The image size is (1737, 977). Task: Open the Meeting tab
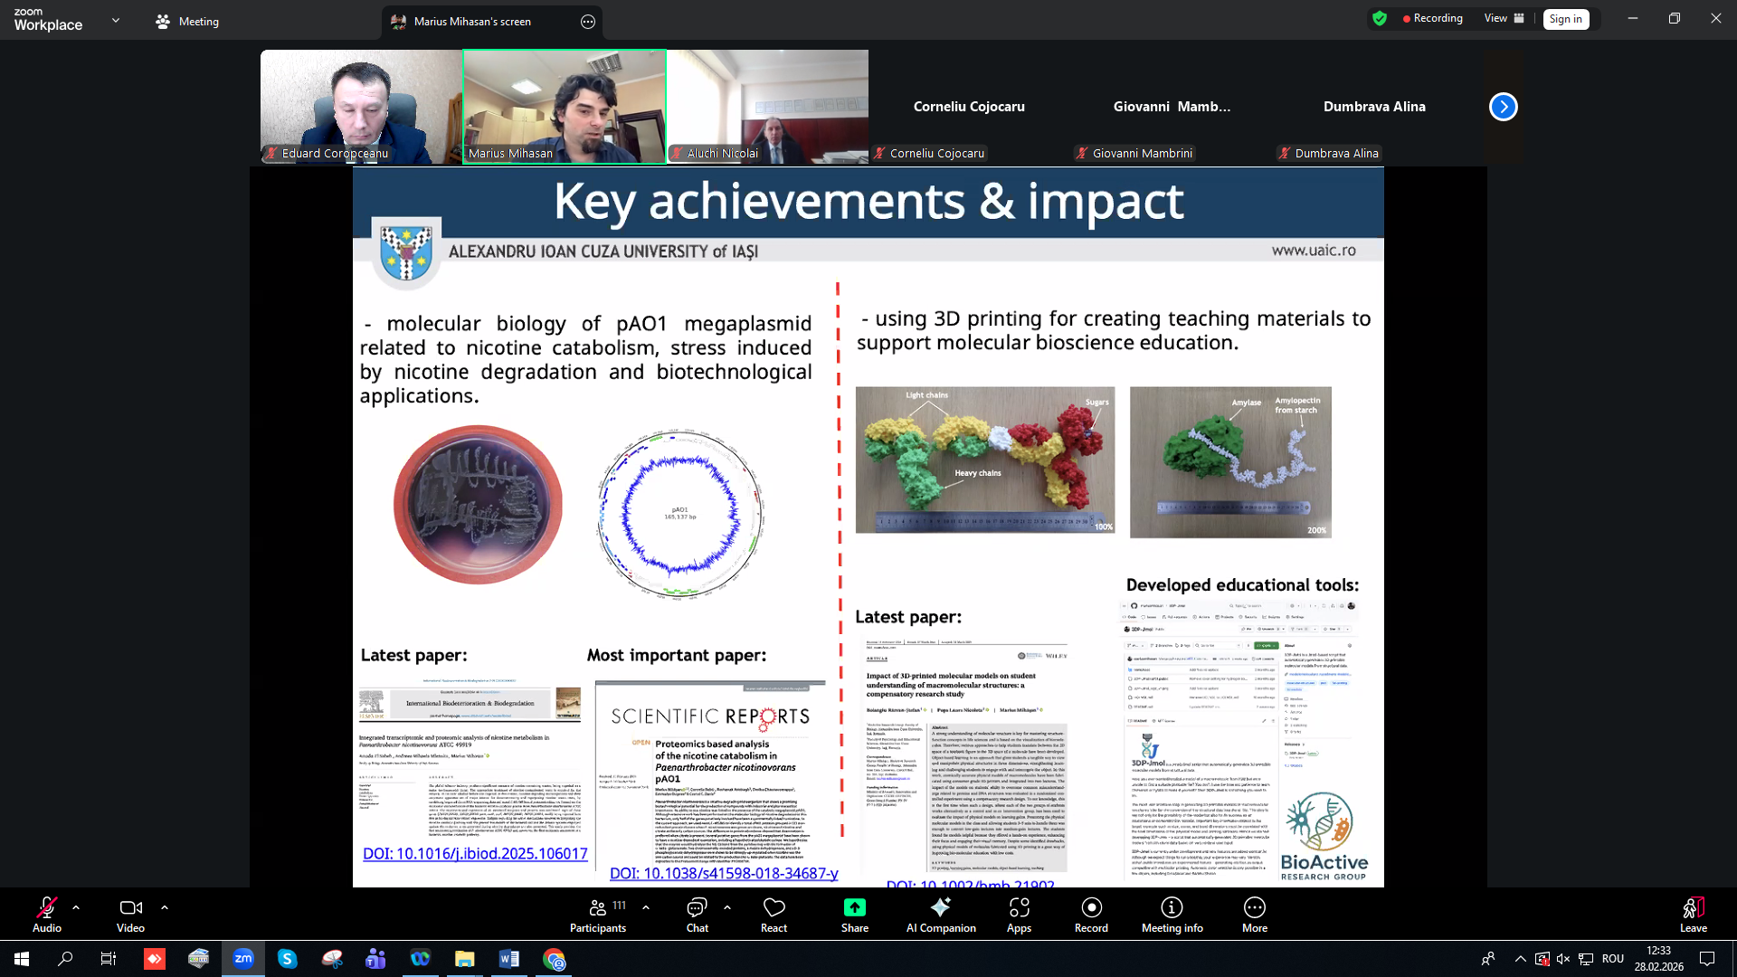point(187,21)
